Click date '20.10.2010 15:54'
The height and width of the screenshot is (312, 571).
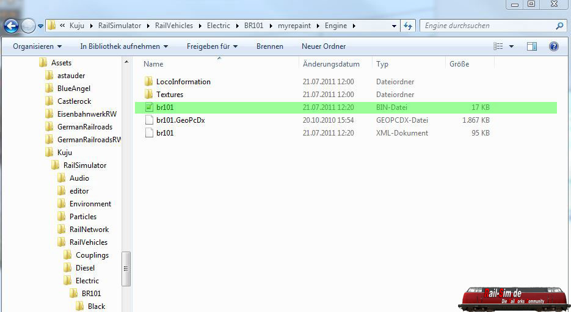328,120
